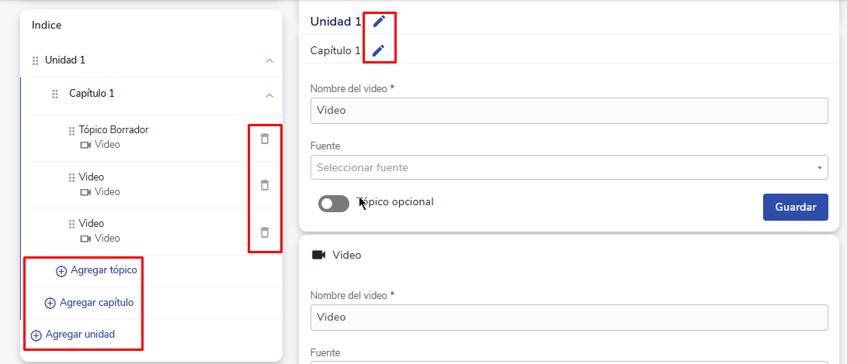Screen dimensions: 847x364
Task: Click the drag handle of Tópico Borrador
Action: (x=72, y=130)
